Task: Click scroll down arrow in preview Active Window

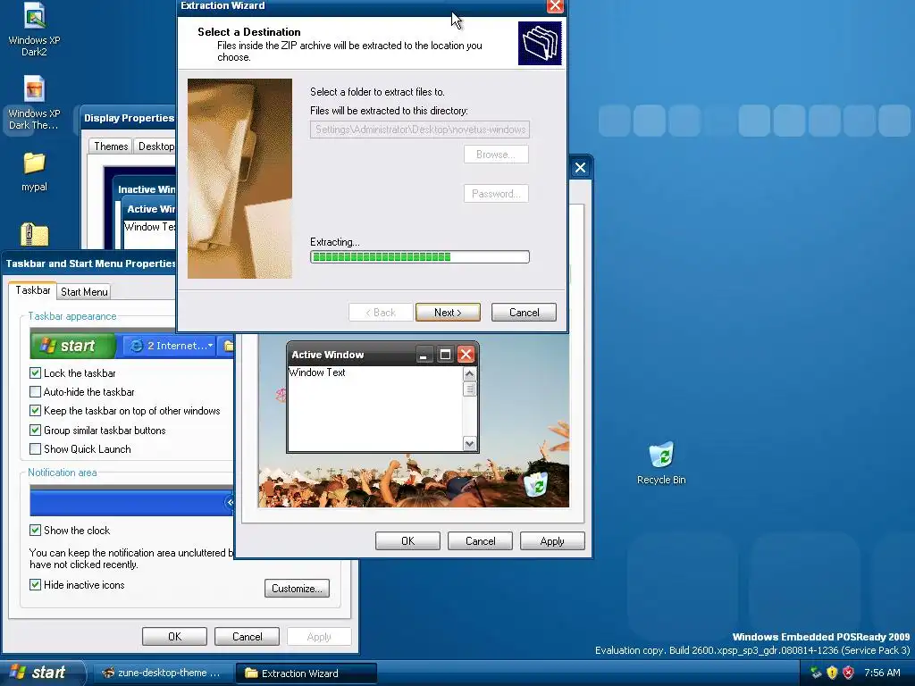Action: click(469, 443)
